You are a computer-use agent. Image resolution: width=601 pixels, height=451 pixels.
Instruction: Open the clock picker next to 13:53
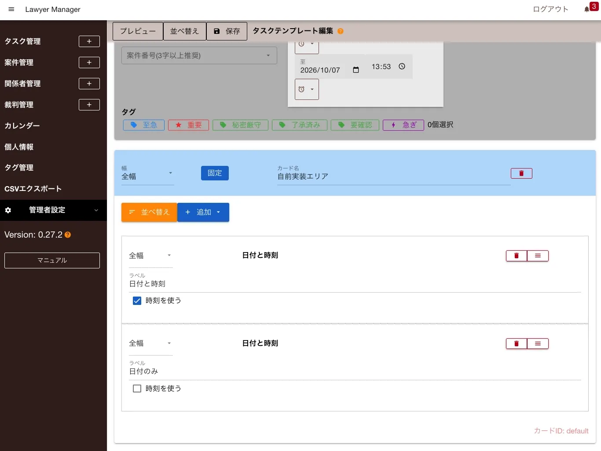coord(402,66)
